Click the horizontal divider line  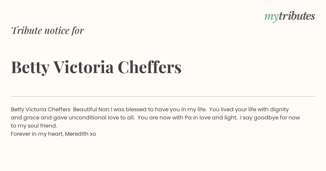[x=163, y=96]
